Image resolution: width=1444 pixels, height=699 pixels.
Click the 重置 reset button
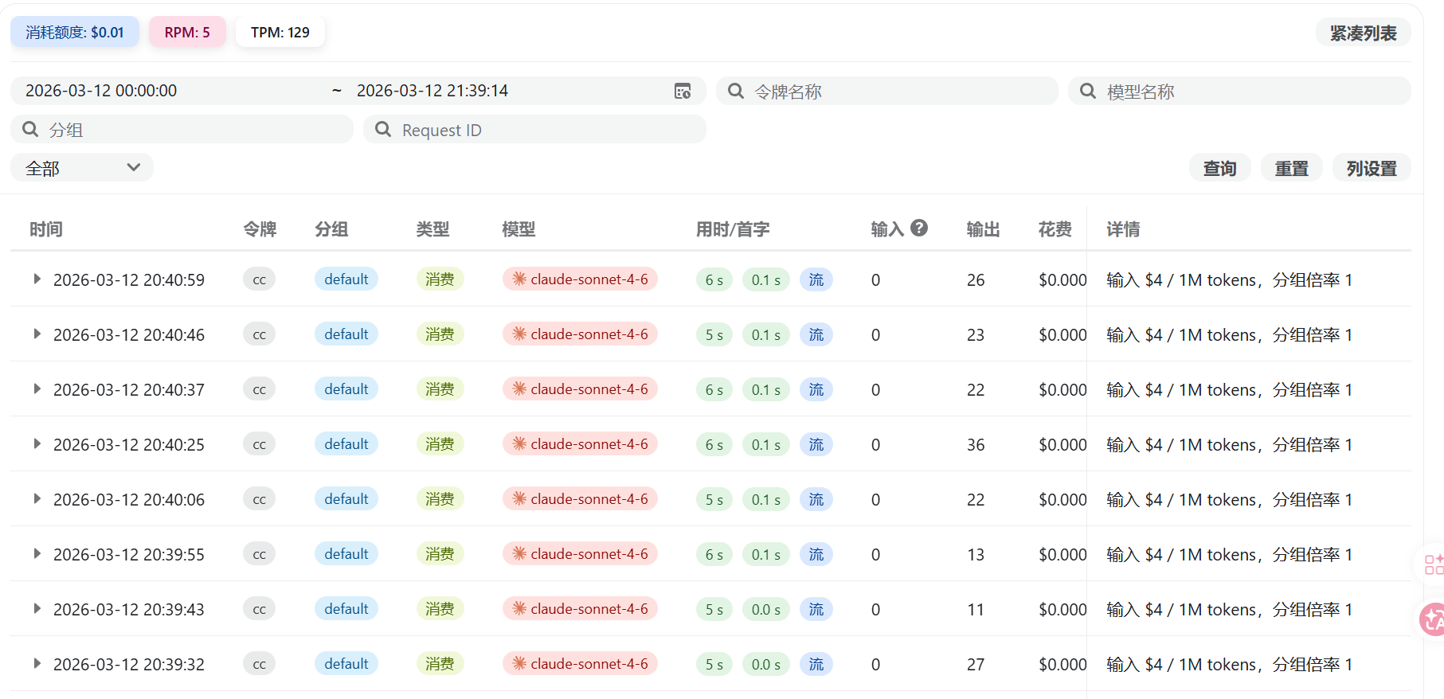1291,168
